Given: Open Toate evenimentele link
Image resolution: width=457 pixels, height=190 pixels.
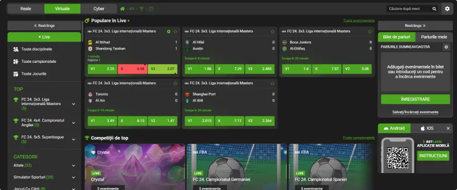Looking at the screenshot, I should pyautogui.click(x=359, y=21).
